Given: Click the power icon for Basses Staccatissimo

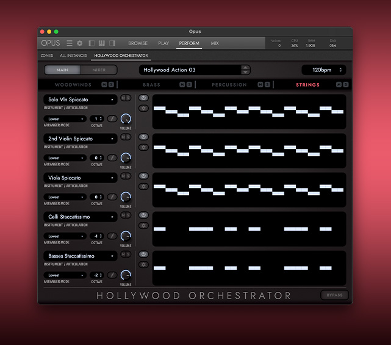Looking at the screenshot, I should 143,255.
